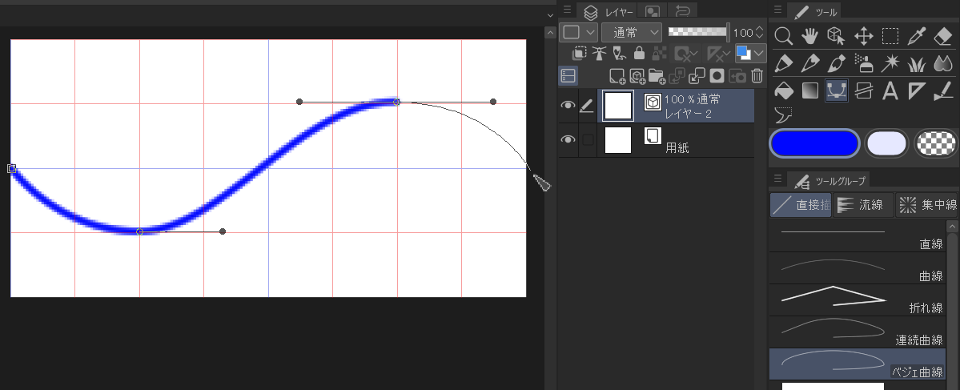Choose the Airbrush spray tool
The image size is (960, 390).
click(x=863, y=63)
